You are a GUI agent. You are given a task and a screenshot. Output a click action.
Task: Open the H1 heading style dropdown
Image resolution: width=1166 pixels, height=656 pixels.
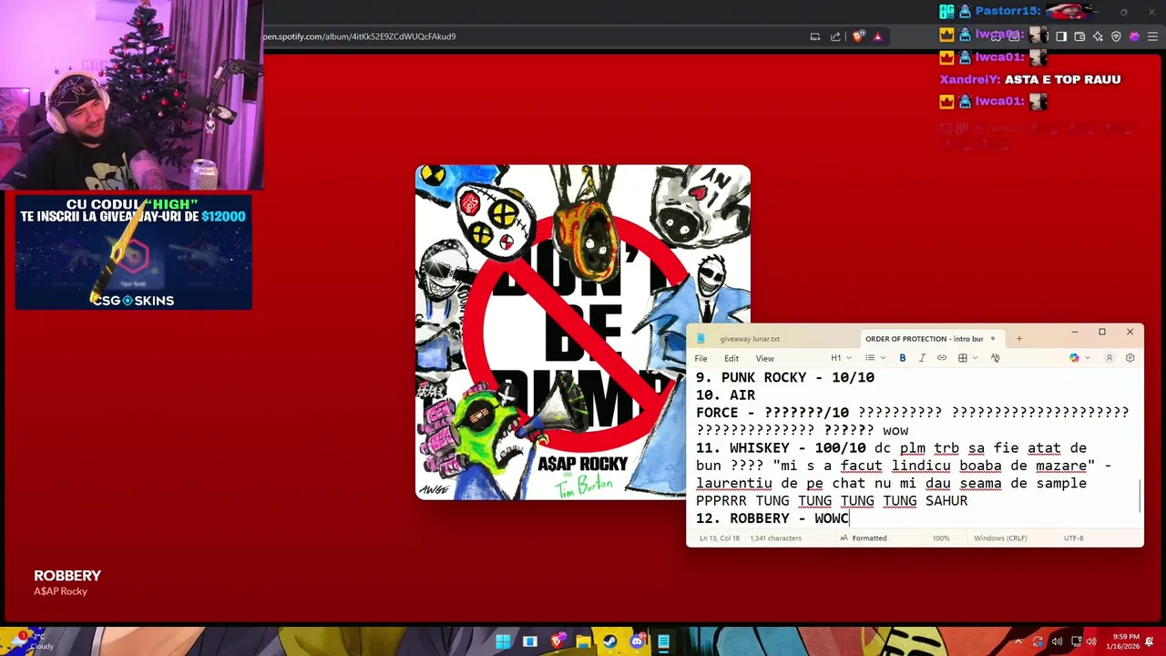tap(841, 358)
